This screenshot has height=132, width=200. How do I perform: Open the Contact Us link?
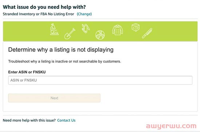[66, 120]
